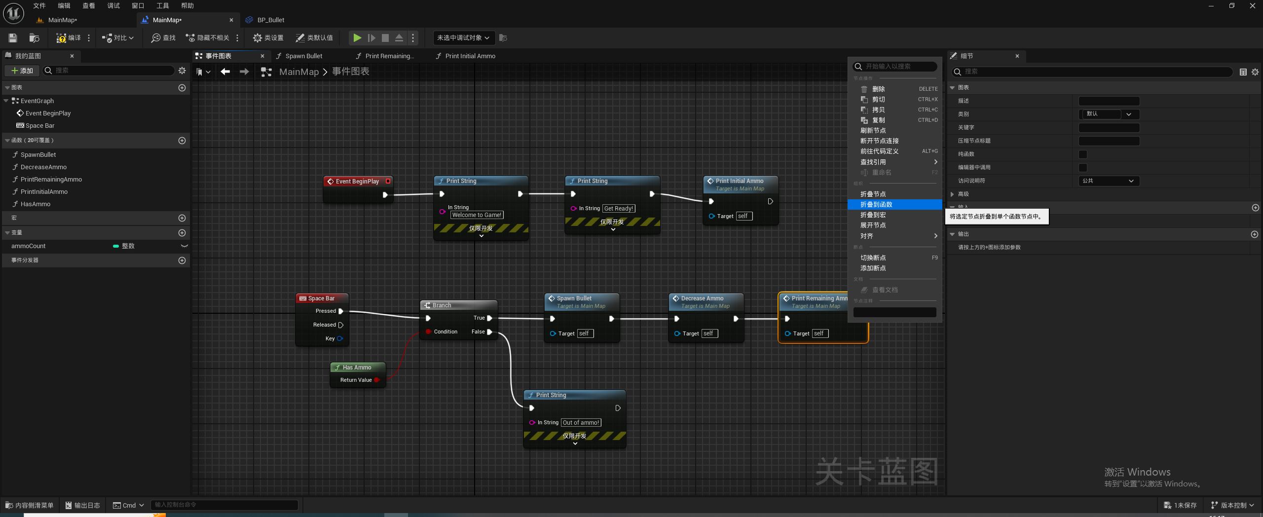Viewport: 1263px width, 517px height.
Task: Click the Stop simulation button
Action: (x=385, y=38)
